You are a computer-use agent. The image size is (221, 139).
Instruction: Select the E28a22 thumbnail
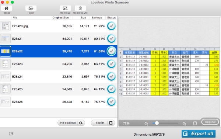coord(6,51)
